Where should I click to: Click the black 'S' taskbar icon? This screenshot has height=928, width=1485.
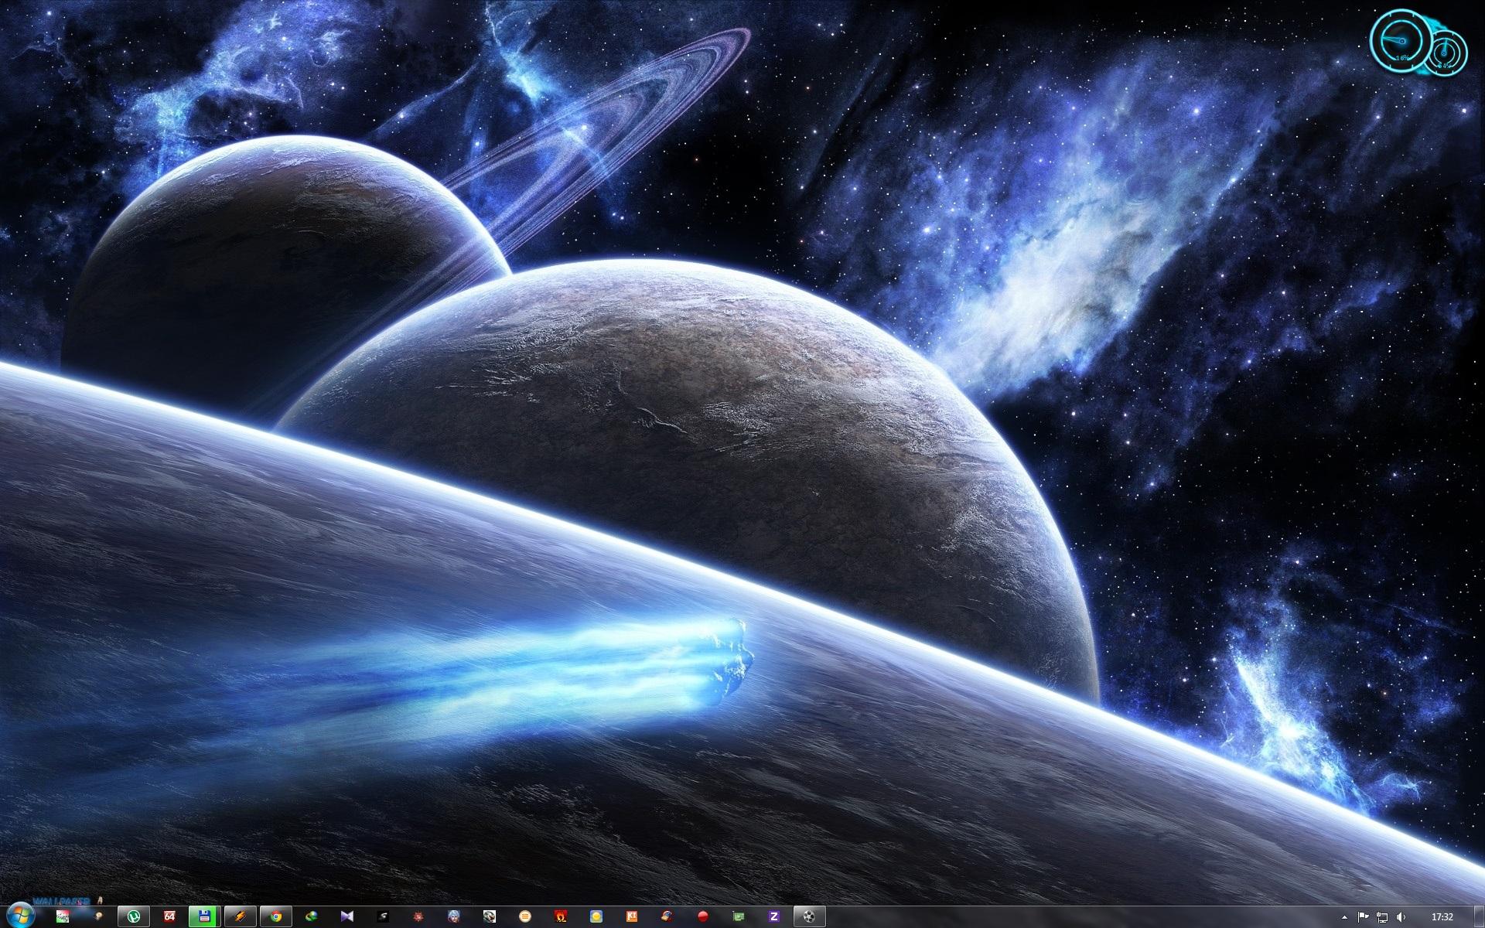[x=383, y=917]
